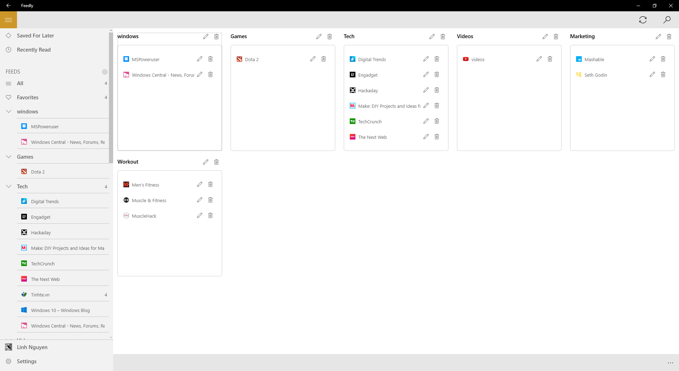Select Make: DIY Projects feed in sidebar

click(x=63, y=248)
